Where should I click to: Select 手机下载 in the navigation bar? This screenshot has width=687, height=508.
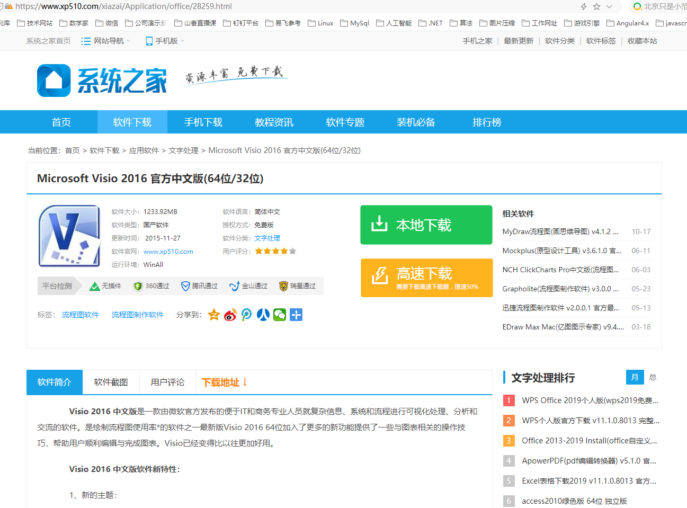[x=203, y=122]
